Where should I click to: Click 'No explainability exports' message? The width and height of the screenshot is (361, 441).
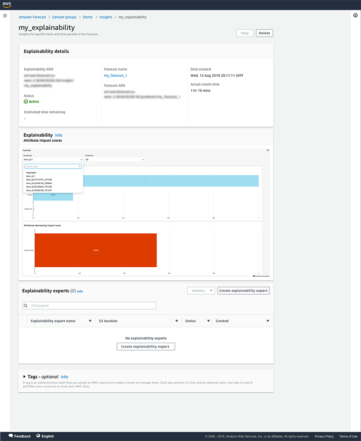(146, 339)
